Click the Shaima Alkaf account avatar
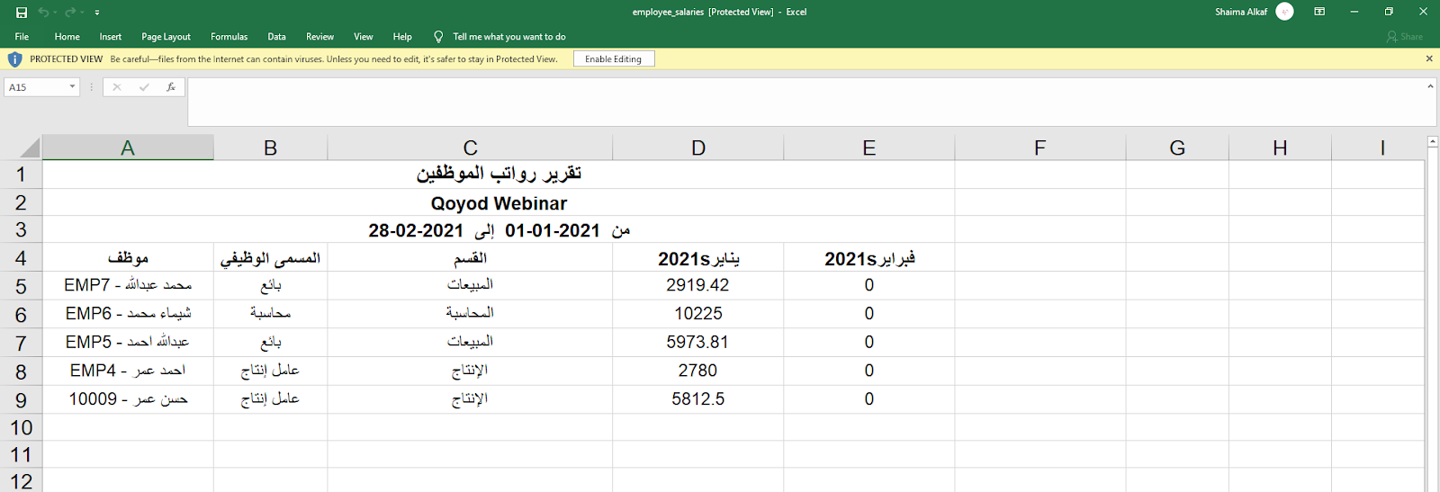Viewport: 1440px width, 492px height. coord(1284,12)
